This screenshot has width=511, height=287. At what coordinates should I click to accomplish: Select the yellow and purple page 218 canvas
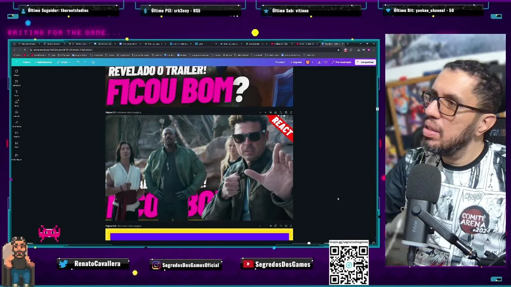(x=199, y=235)
